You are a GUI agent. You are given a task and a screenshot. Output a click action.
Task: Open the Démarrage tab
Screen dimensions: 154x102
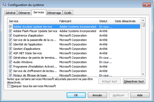(54, 13)
